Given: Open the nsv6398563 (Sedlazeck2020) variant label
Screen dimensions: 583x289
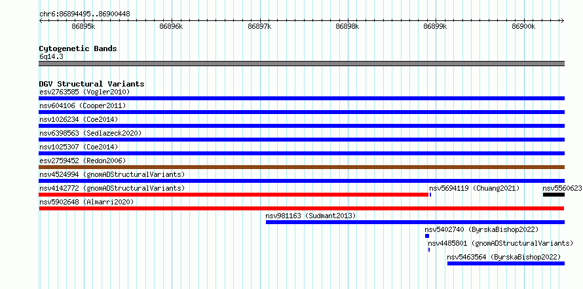Looking at the screenshot, I should pyautogui.click(x=90, y=133).
